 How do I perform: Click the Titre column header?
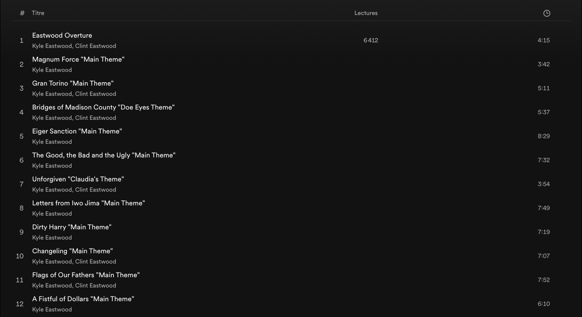[x=38, y=13]
